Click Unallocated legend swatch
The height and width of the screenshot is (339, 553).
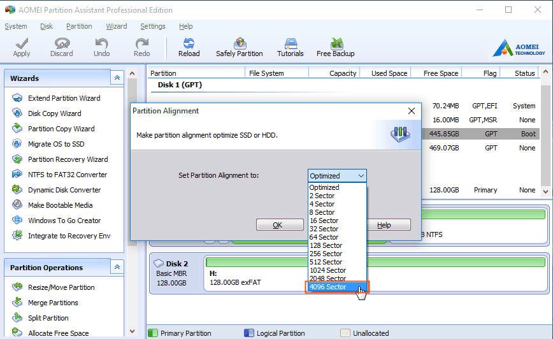tap(345, 333)
